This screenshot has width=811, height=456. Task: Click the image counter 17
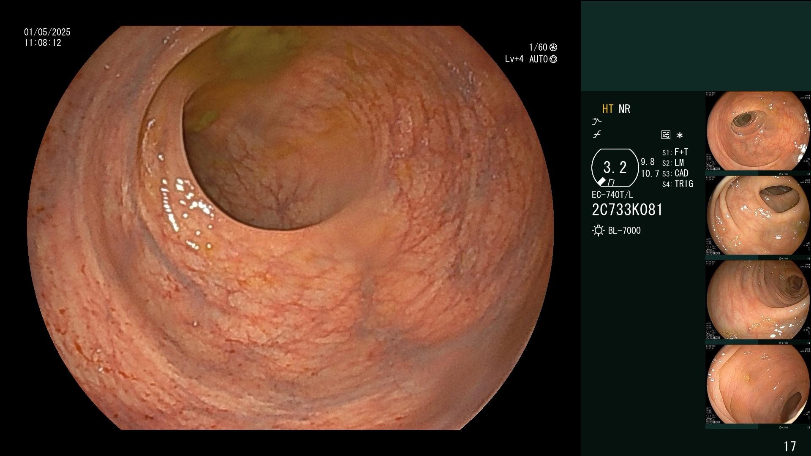(x=789, y=446)
